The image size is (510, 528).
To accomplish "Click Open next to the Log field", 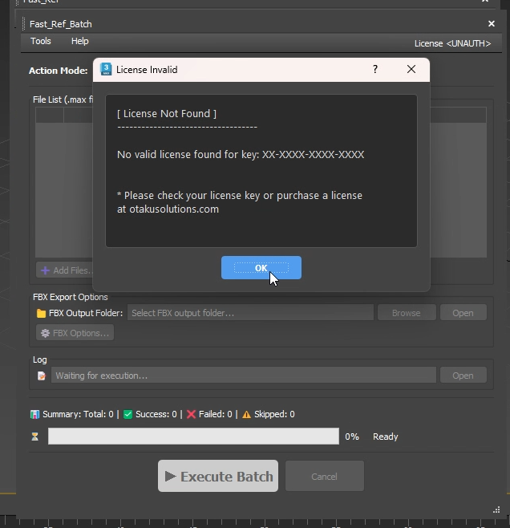I will pos(463,376).
